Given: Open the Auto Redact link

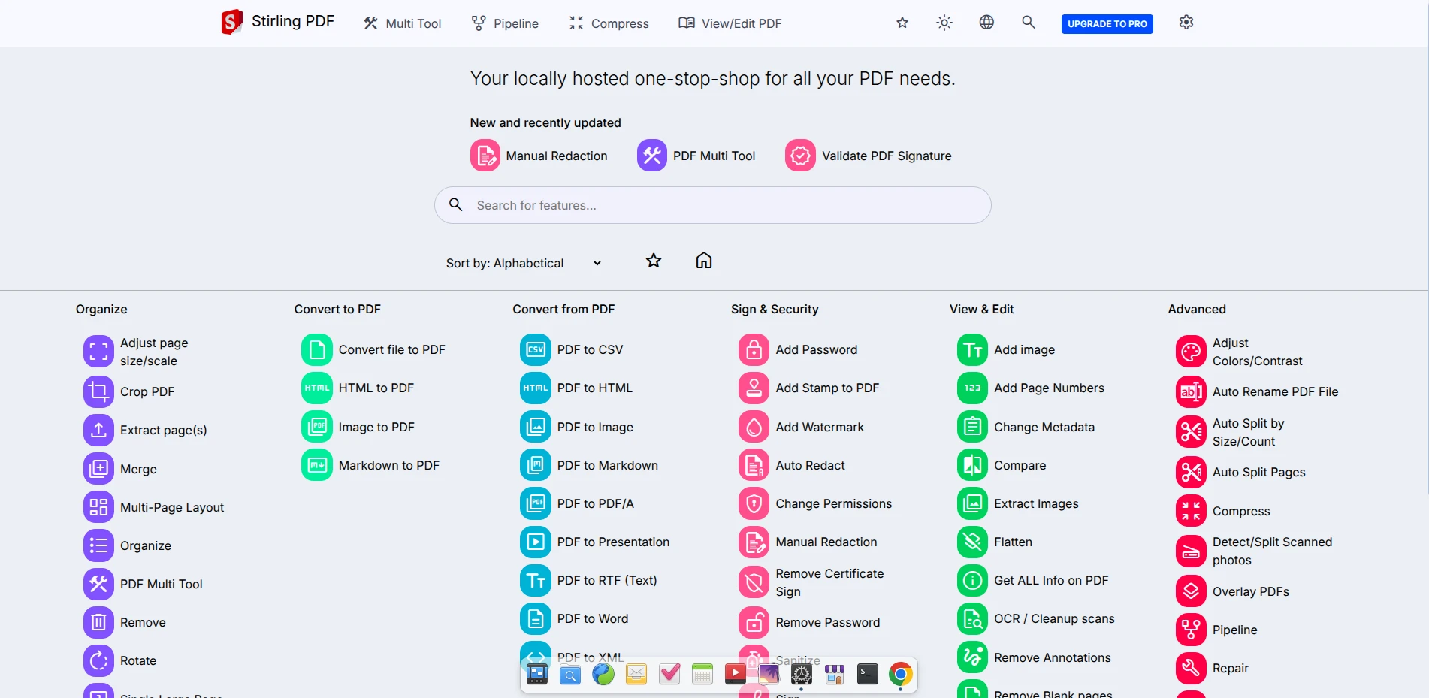Looking at the screenshot, I should pos(810,465).
